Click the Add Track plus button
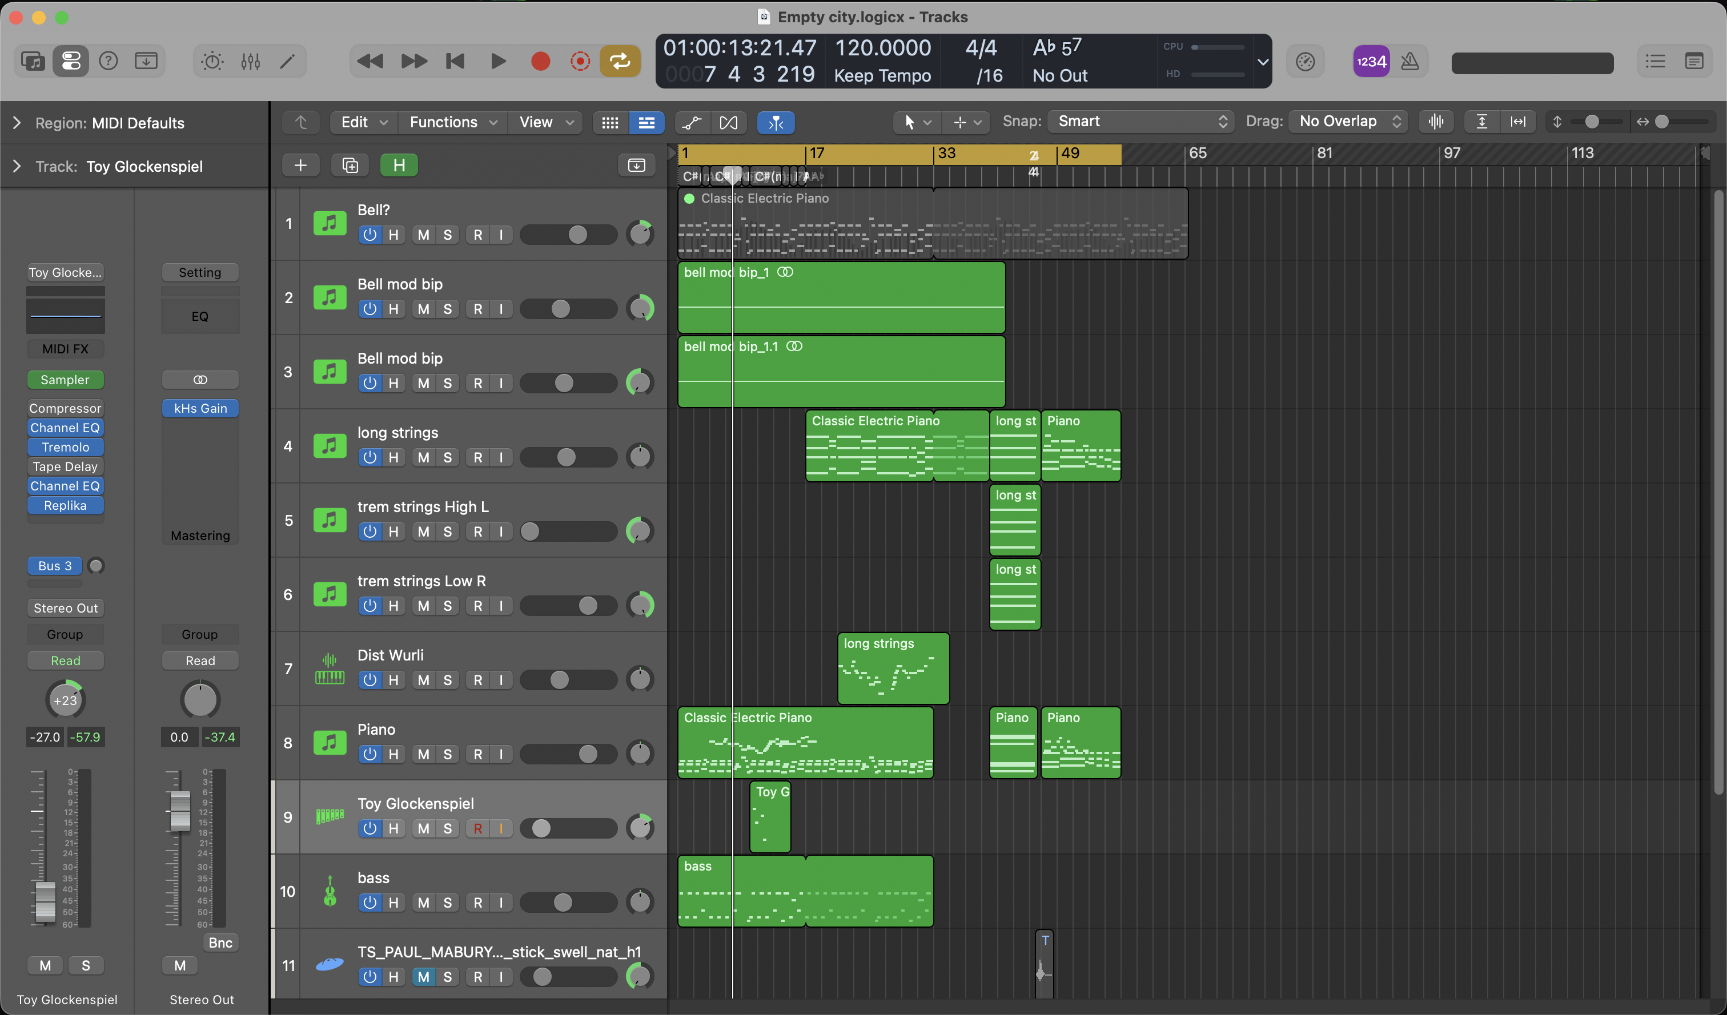 pyautogui.click(x=300, y=165)
